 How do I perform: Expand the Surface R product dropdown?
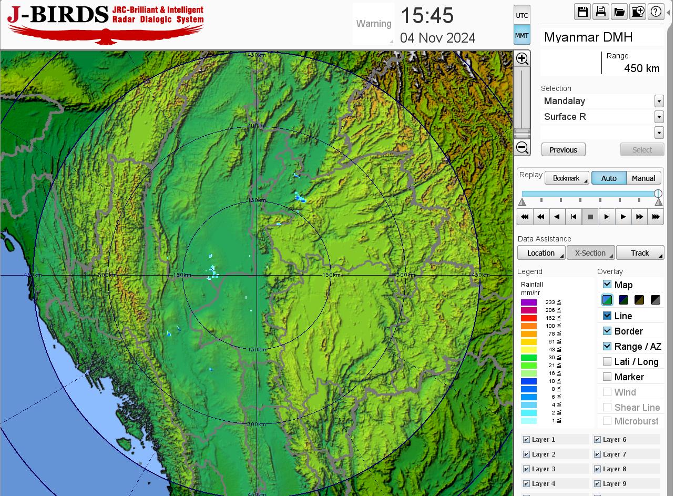[659, 117]
